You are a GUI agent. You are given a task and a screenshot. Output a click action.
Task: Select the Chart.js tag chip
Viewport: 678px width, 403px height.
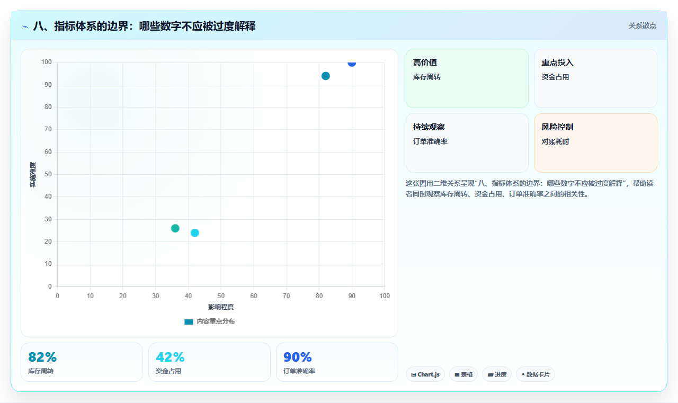(425, 374)
